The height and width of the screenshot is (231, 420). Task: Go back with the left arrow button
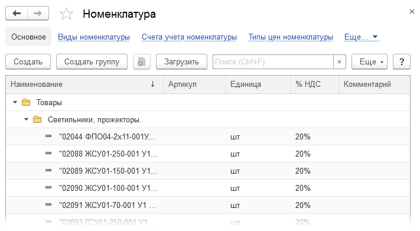pos(17,13)
